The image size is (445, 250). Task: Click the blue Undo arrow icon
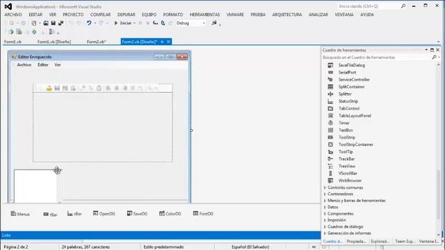[89, 23]
